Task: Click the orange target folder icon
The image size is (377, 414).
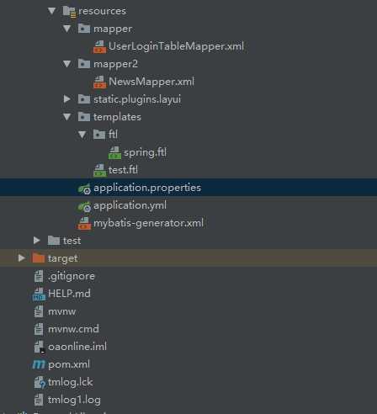Action: [39, 258]
